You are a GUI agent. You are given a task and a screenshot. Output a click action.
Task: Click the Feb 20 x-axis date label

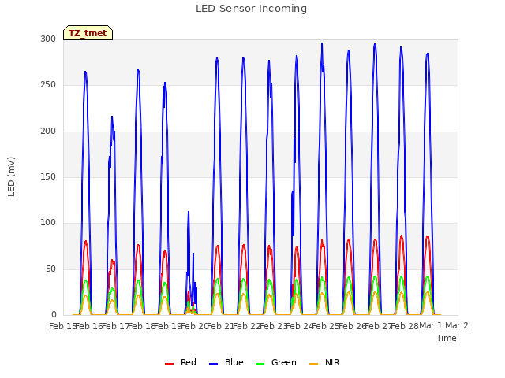point(194,326)
